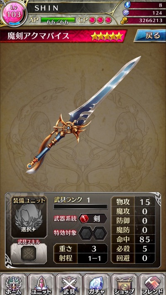Tap the five-star rarity rating
This screenshot has width=166, height=295.
click(107, 36)
